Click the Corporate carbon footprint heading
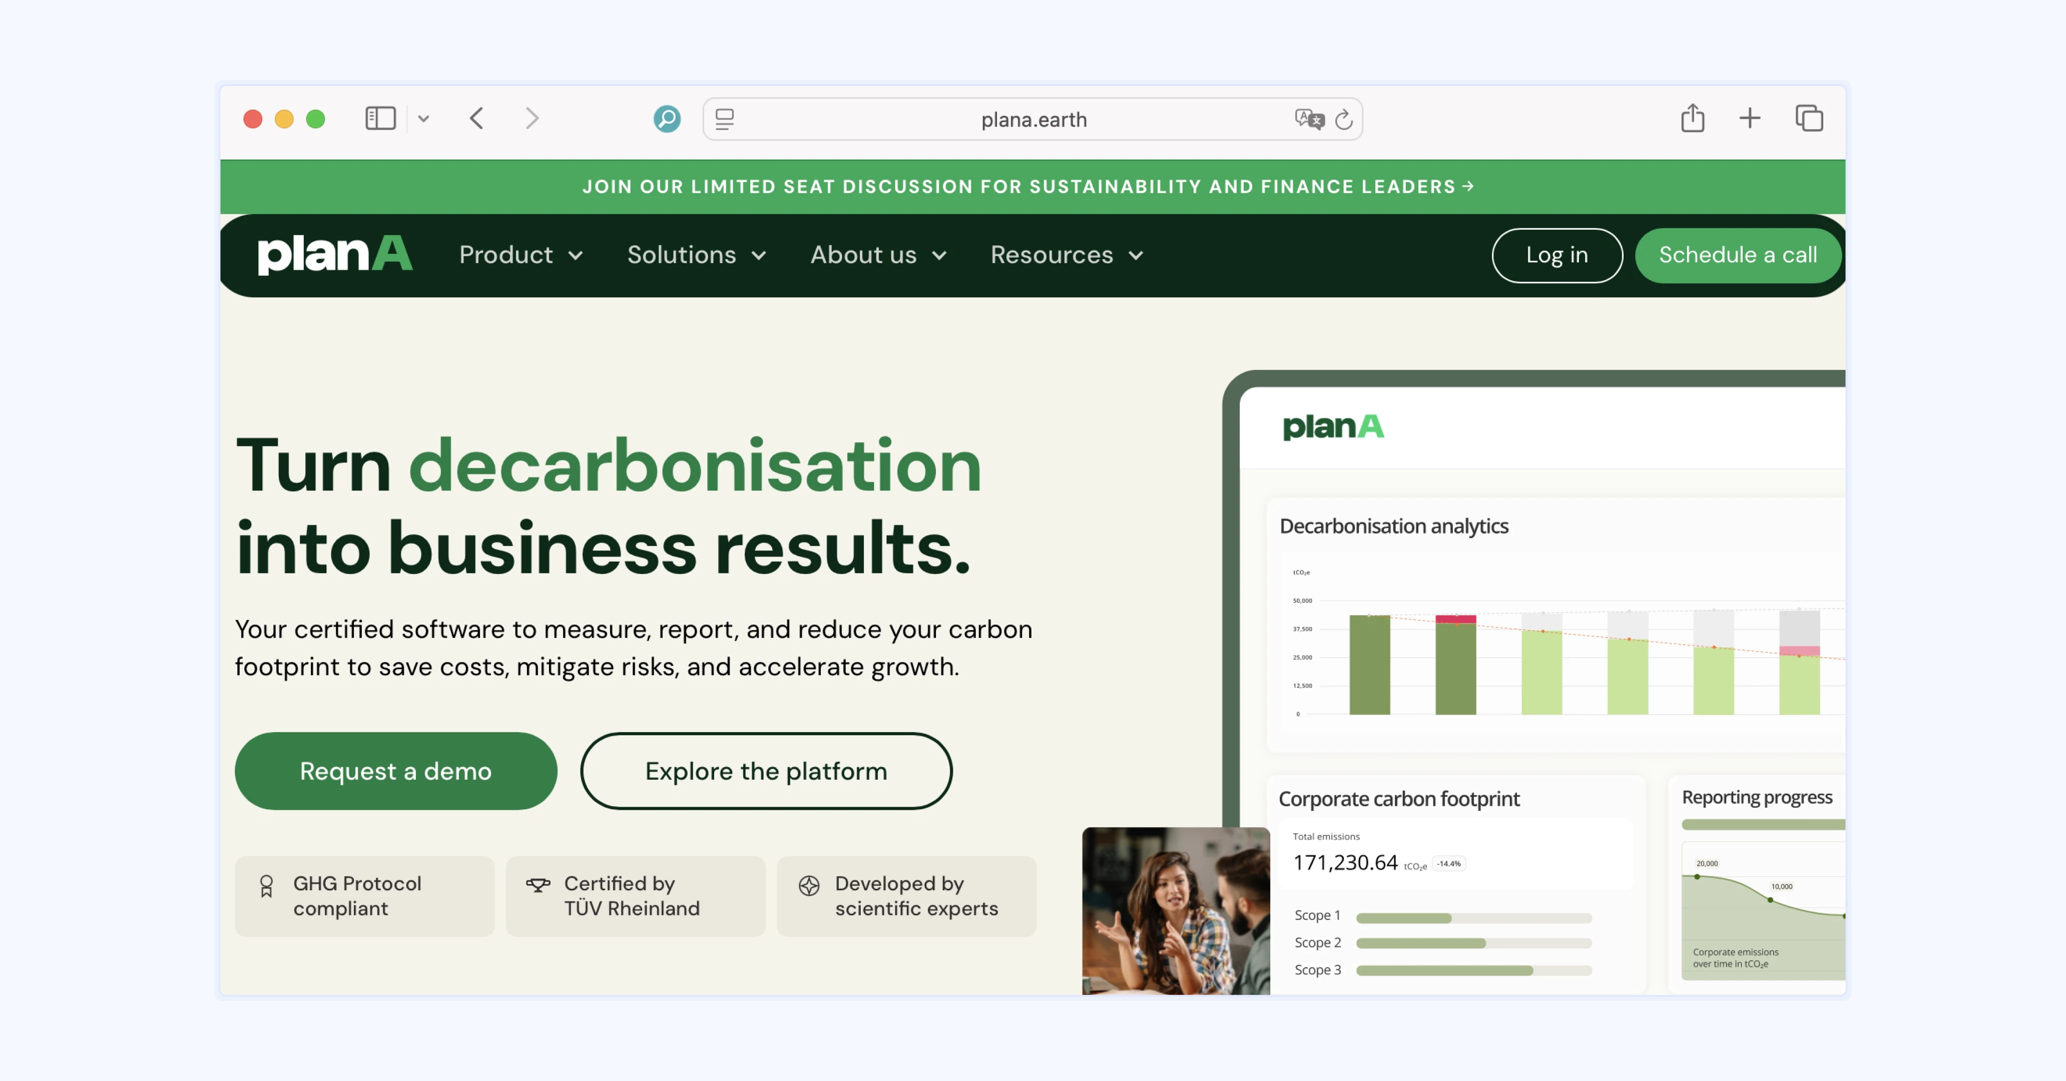2066x1081 pixels. tap(1399, 799)
